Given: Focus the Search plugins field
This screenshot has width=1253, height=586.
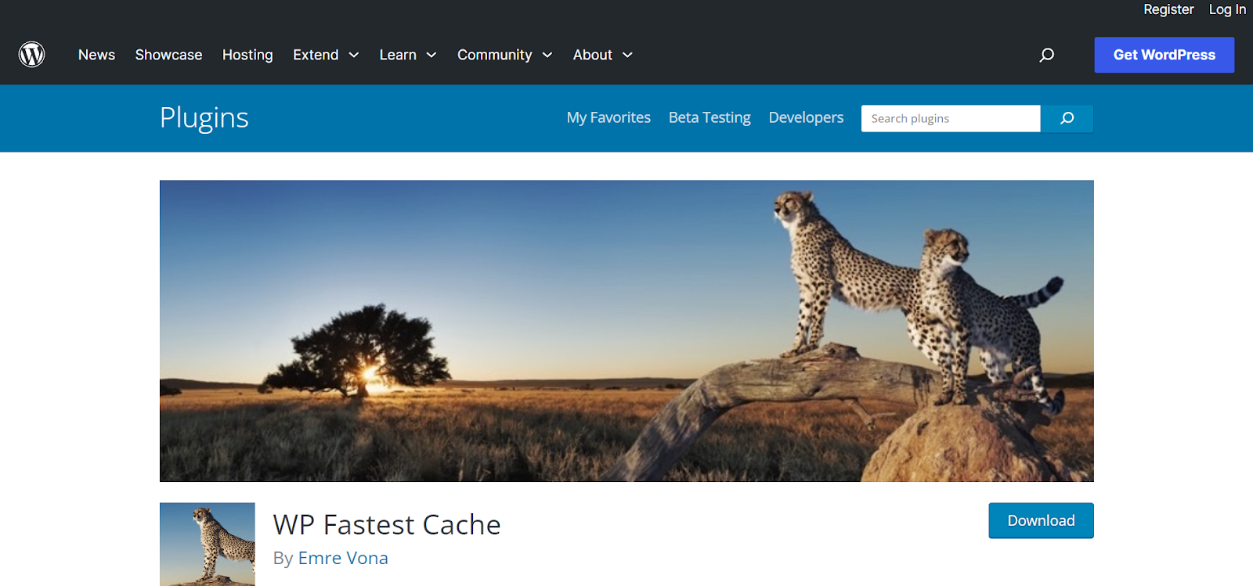Looking at the screenshot, I should coord(951,118).
